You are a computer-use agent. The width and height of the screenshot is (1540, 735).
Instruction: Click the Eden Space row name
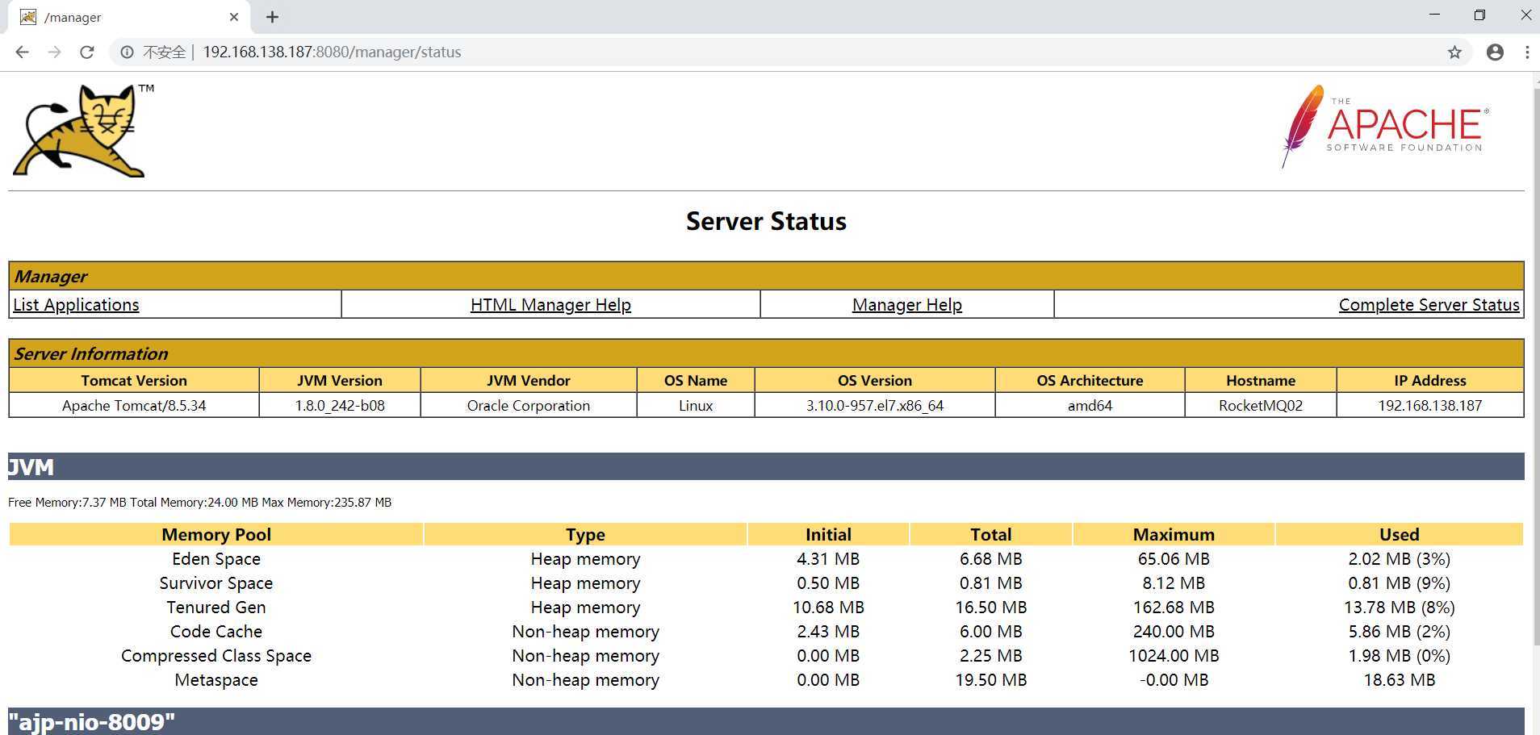click(216, 559)
